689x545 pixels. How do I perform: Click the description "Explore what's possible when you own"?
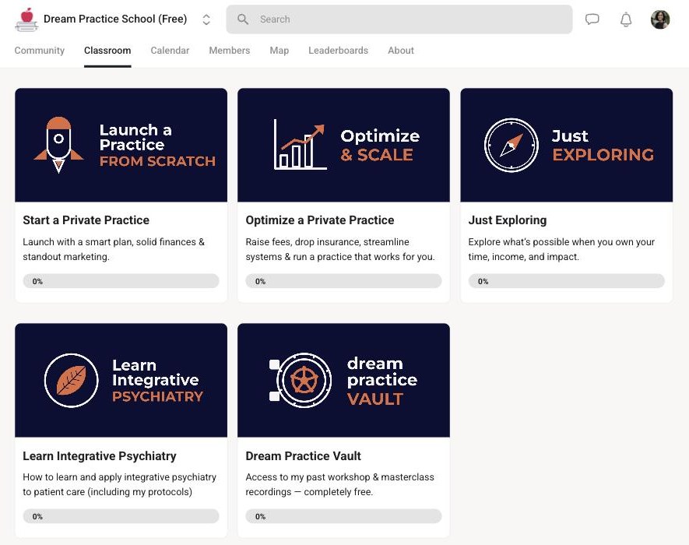click(x=561, y=249)
